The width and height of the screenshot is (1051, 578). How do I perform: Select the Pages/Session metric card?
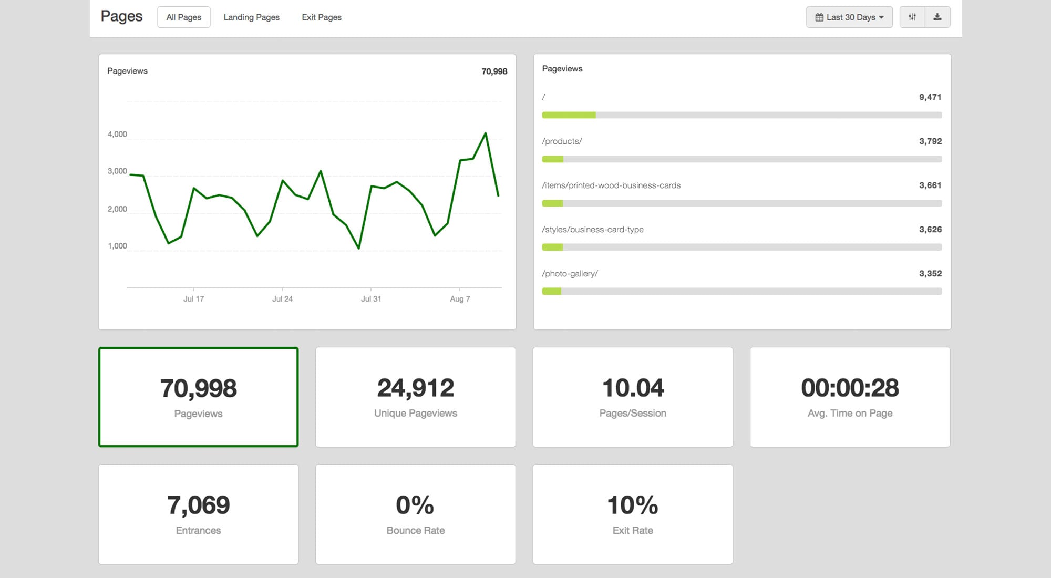633,397
